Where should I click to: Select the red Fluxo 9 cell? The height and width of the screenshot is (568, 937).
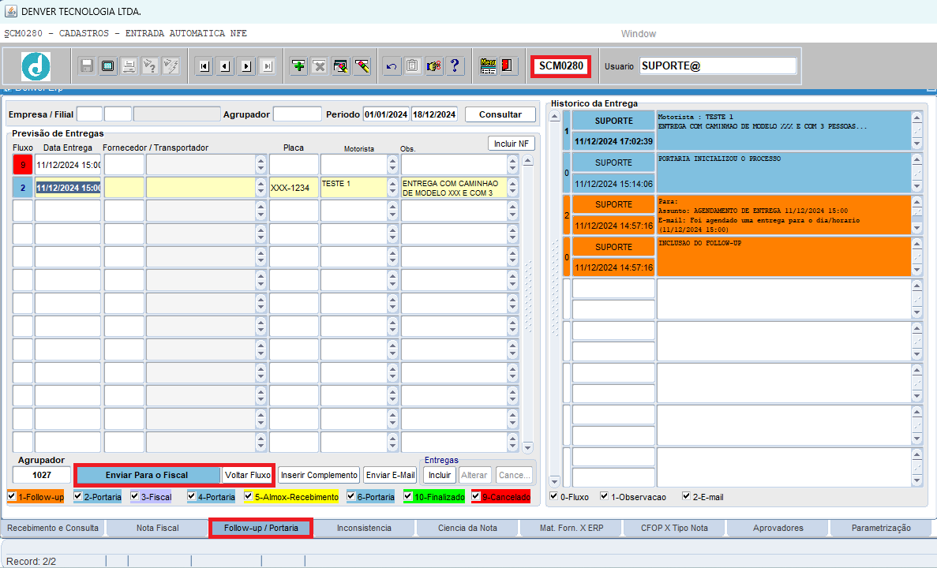(23, 165)
